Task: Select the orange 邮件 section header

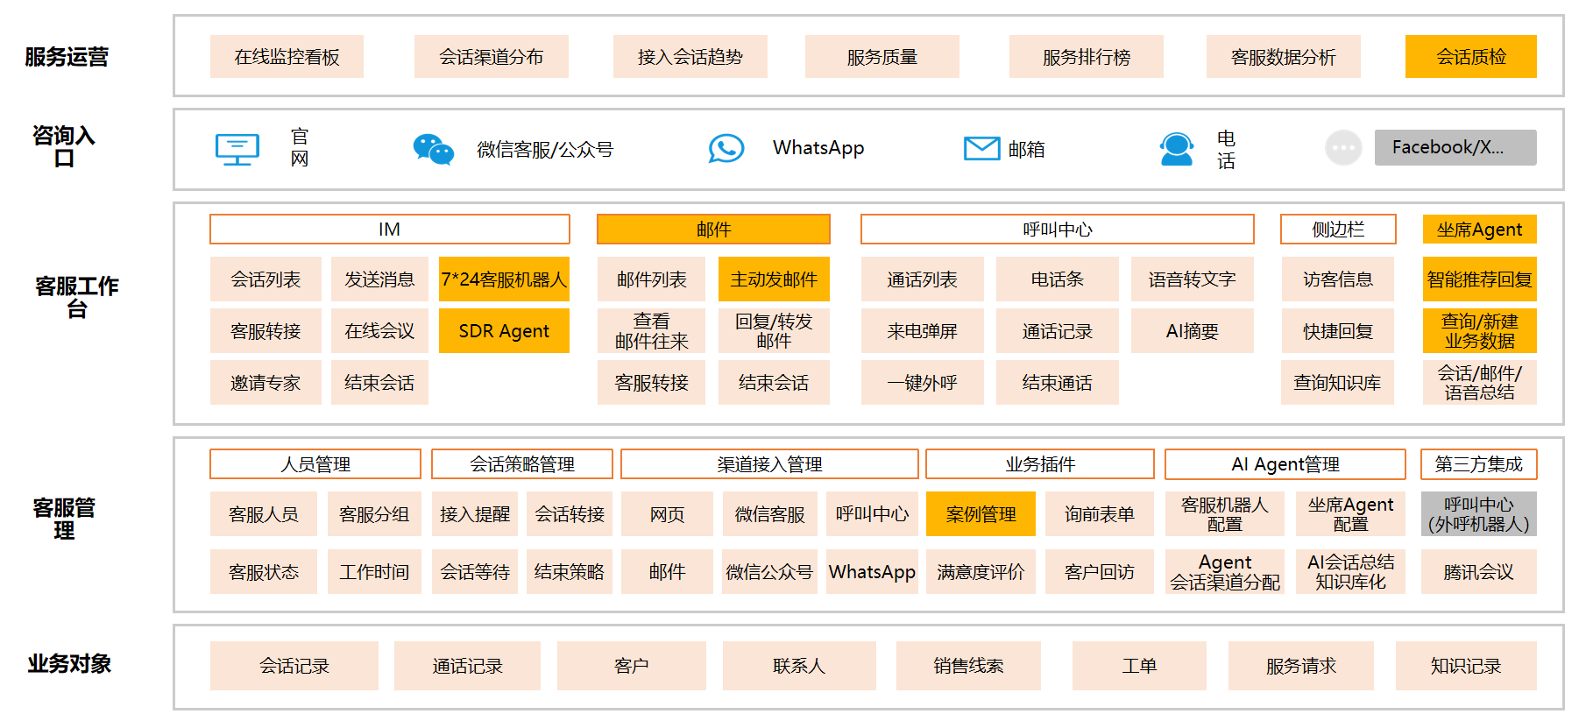Action: [713, 230]
